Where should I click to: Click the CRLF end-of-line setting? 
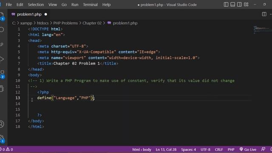tap(219, 149)
